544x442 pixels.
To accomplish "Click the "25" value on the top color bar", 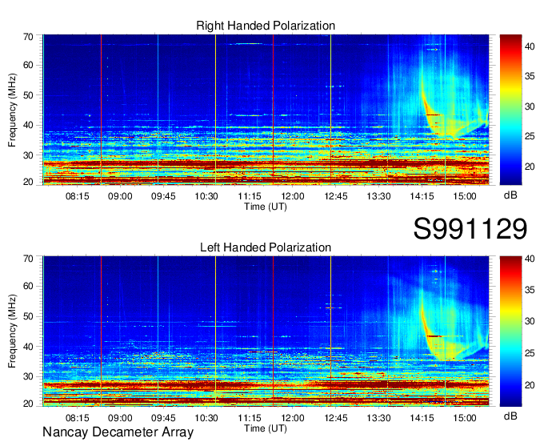I will pos(530,136).
